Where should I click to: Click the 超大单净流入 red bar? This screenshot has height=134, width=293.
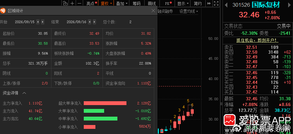(105, 103)
